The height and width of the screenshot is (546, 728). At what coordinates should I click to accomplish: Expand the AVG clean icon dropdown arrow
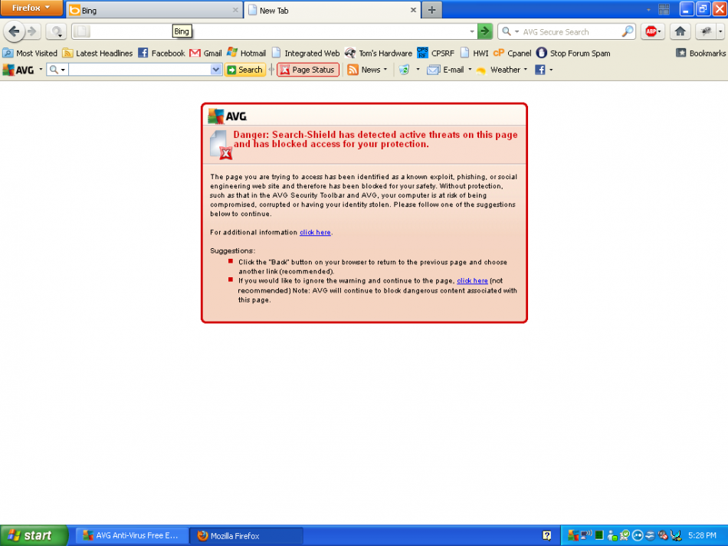click(x=418, y=70)
